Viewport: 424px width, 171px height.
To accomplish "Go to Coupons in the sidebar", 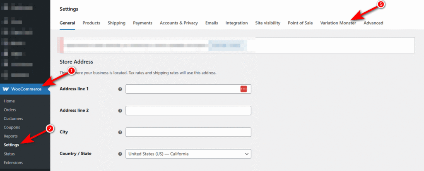I will coord(12,127).
